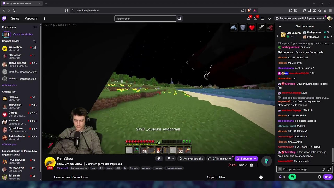This screenshot has width=334, height=188.
Task: Open samueletienne channel in sidebar
Action: 20,64
